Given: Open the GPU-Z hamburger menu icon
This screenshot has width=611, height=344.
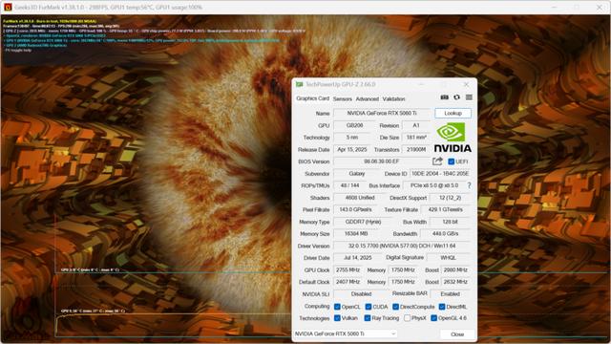Looking at the screenshot, I should (469, 97).
